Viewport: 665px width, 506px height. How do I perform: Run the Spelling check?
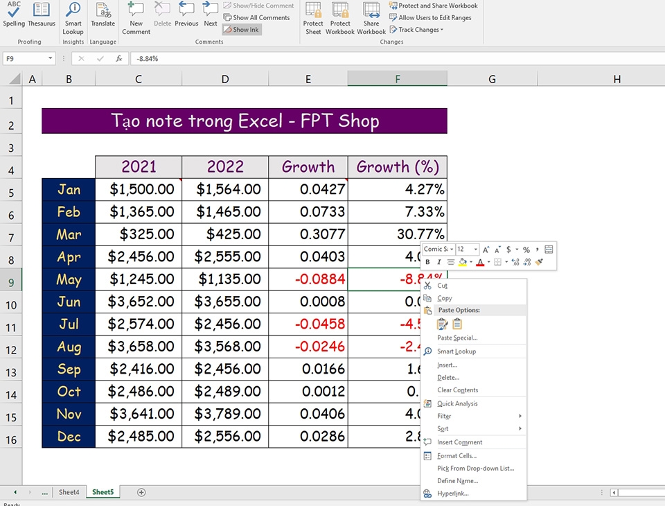point(14,15)
